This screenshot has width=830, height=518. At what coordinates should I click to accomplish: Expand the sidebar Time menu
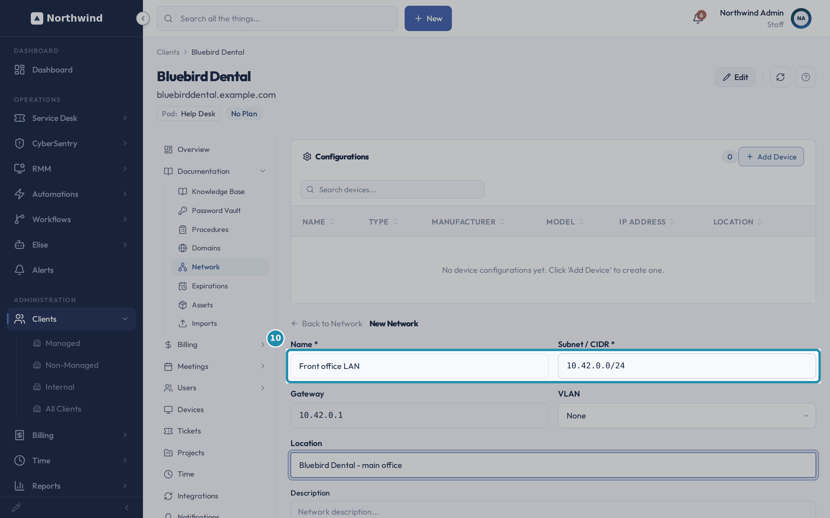point(71,460)
